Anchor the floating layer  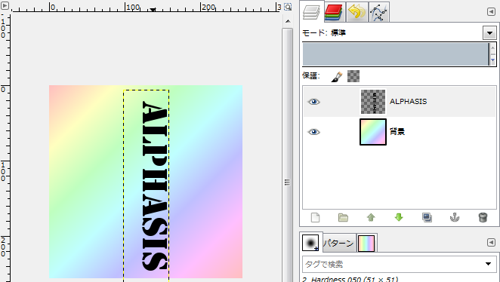(x=455, y=218)
